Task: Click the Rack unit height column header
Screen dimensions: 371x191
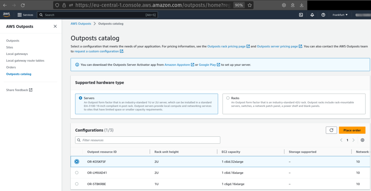Action: point(167,152)
